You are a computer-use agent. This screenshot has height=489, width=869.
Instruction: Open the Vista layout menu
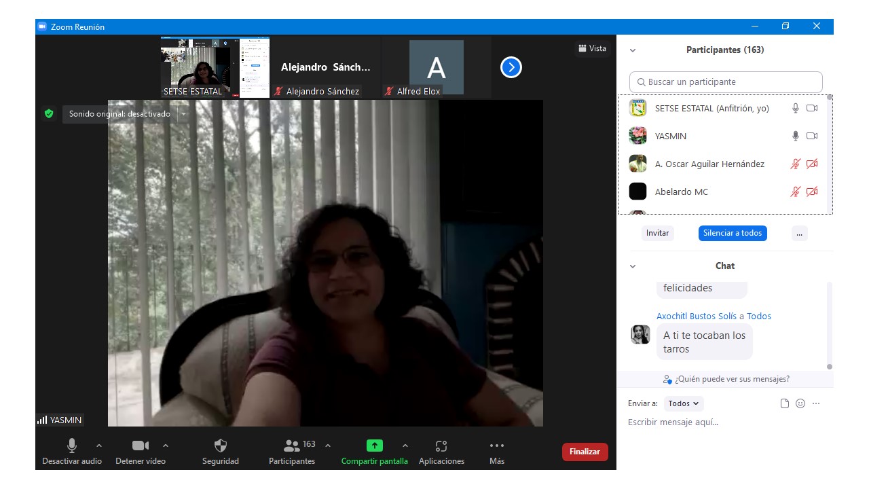pos(592,48)
